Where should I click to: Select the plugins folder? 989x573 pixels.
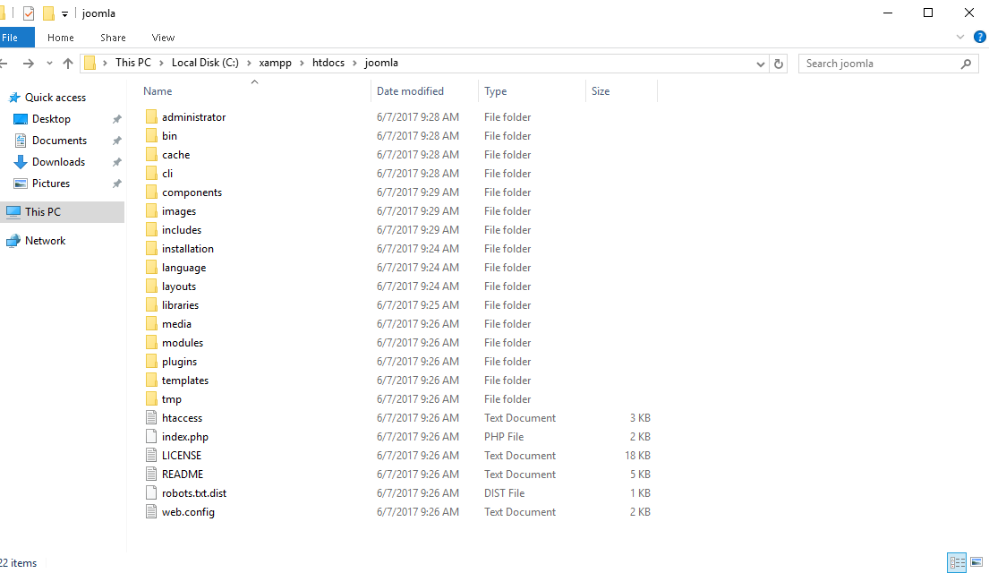coord(179,362)
